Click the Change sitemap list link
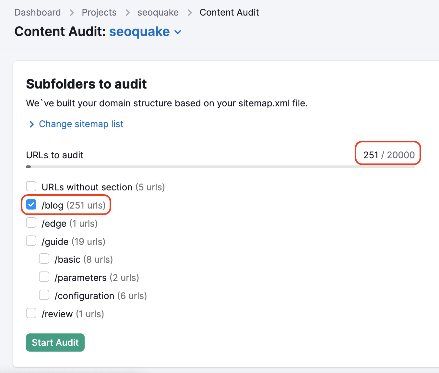The width and height of the screenshot is (439, 373). pos(81,124)
